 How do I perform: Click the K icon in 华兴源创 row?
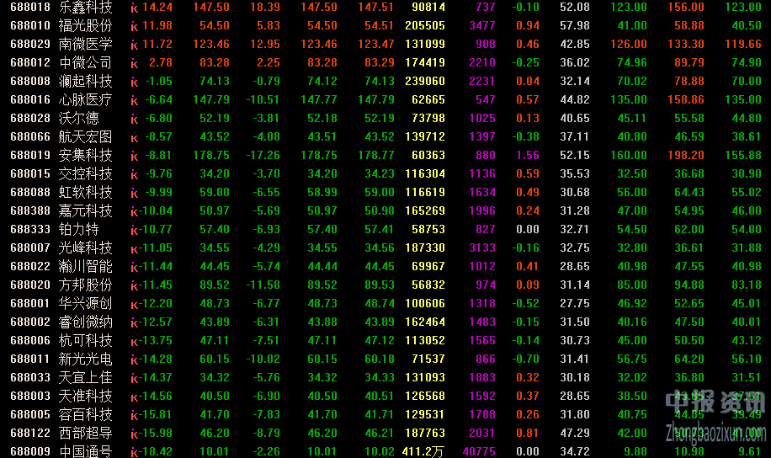[x=134, y=304]
